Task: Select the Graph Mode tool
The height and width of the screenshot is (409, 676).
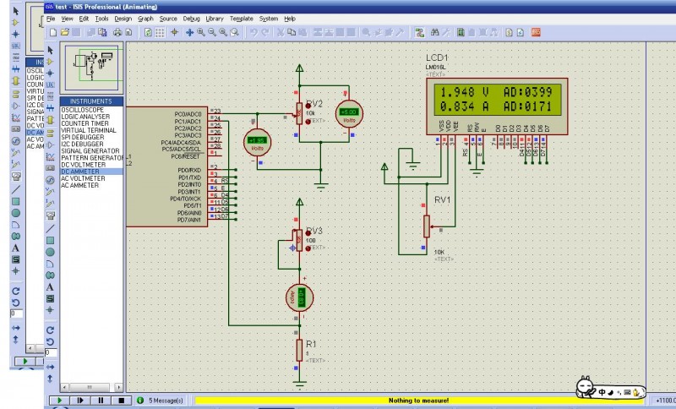Action: (51, 156)
